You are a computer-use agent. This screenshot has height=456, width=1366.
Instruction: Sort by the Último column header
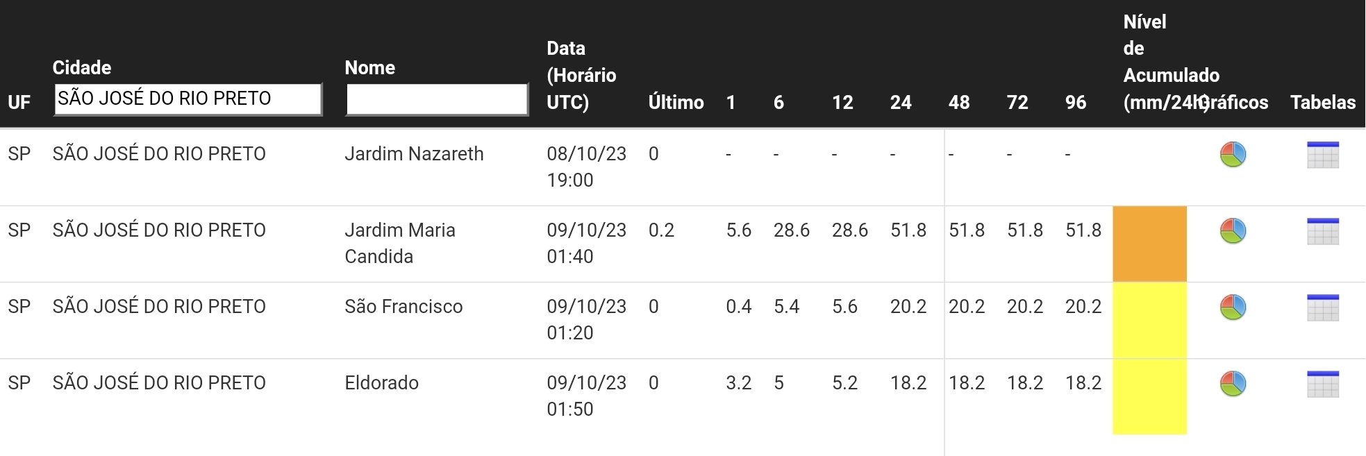click(676, 103)
